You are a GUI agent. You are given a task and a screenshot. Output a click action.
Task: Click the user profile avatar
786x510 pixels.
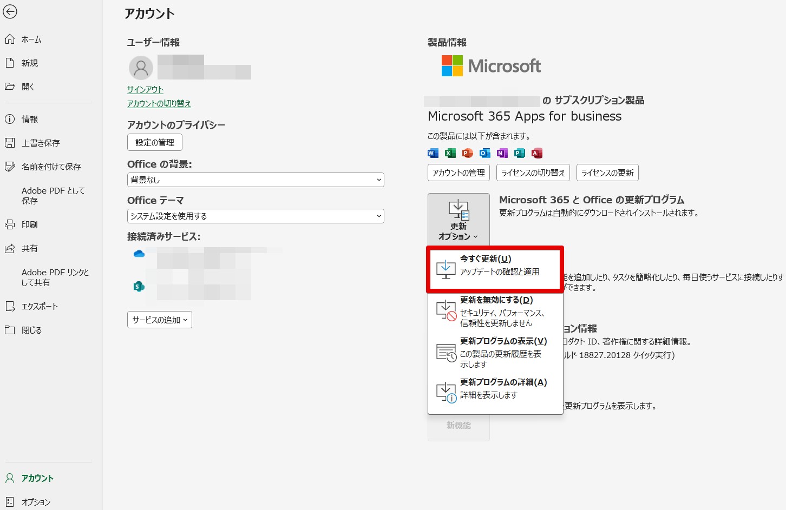(141, 68)
